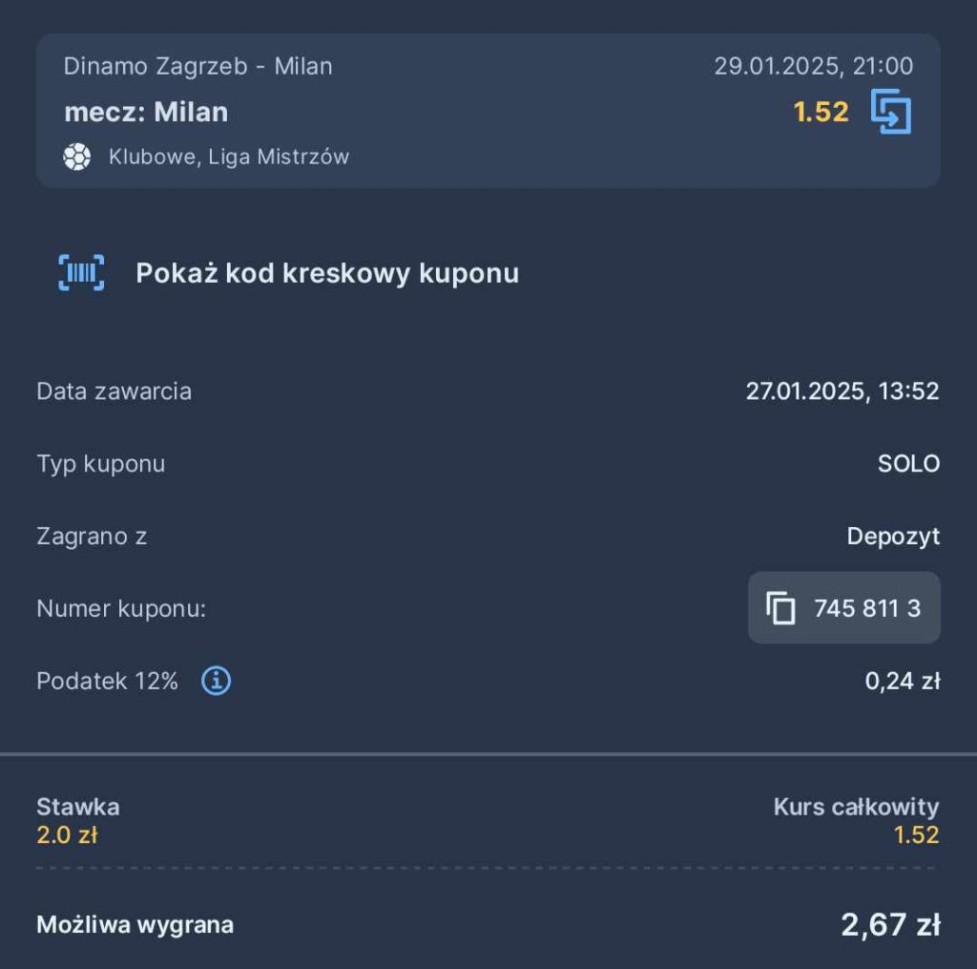Copy coupon number 745 811 3
The width and height of the screenshot is (977, 969).
point(844,608)
